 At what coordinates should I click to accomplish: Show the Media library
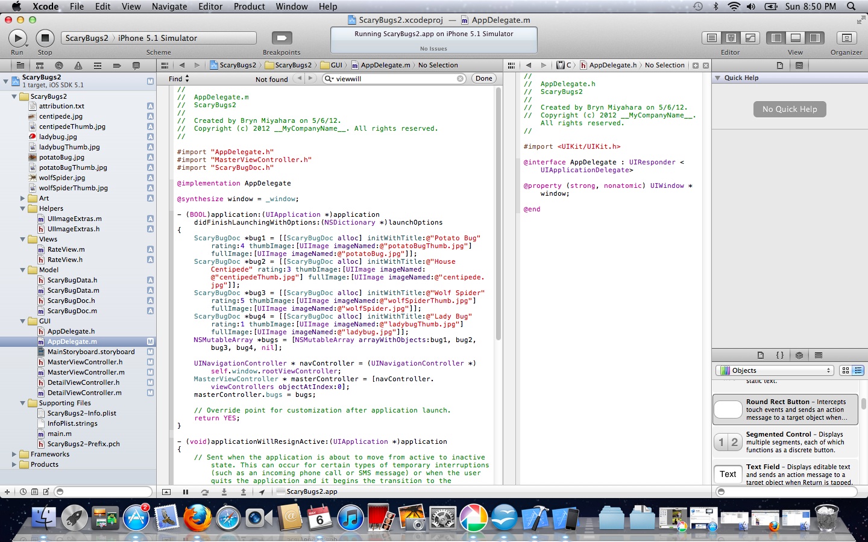click(x=818, y=355)
